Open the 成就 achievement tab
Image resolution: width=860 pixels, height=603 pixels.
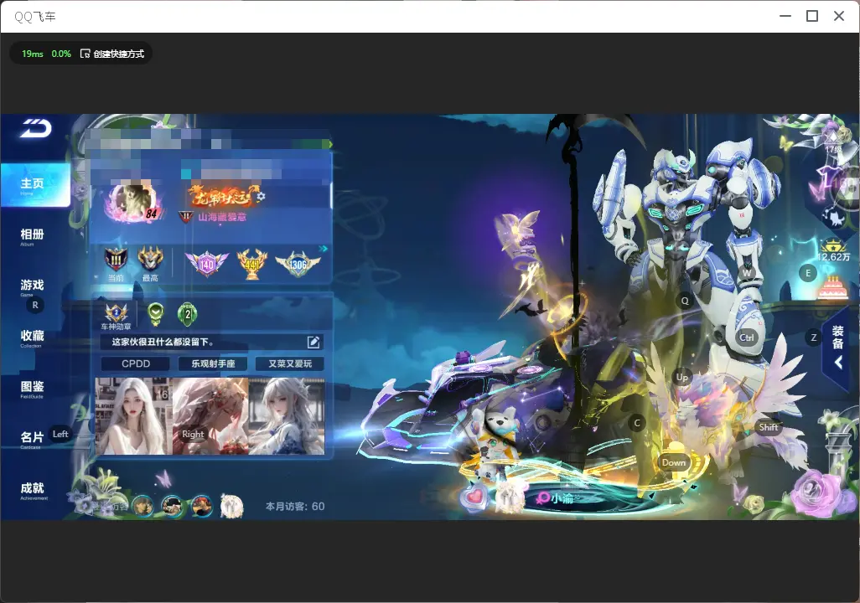click(x=33, y=490)
